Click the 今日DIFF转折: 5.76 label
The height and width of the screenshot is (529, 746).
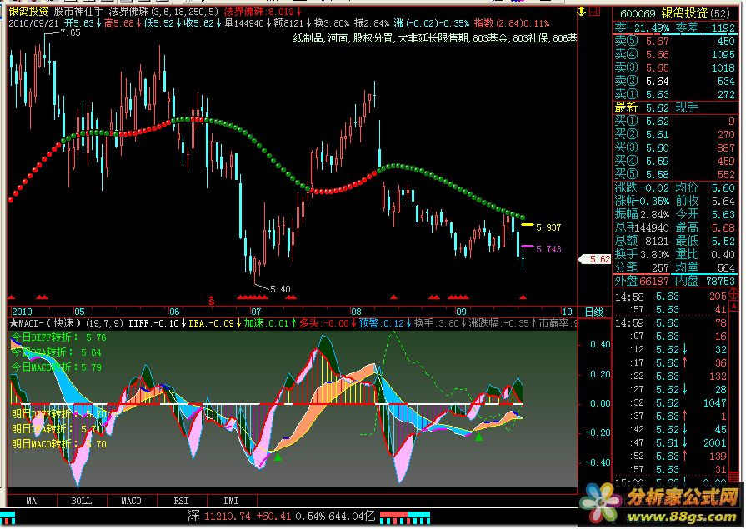(59, 337)
